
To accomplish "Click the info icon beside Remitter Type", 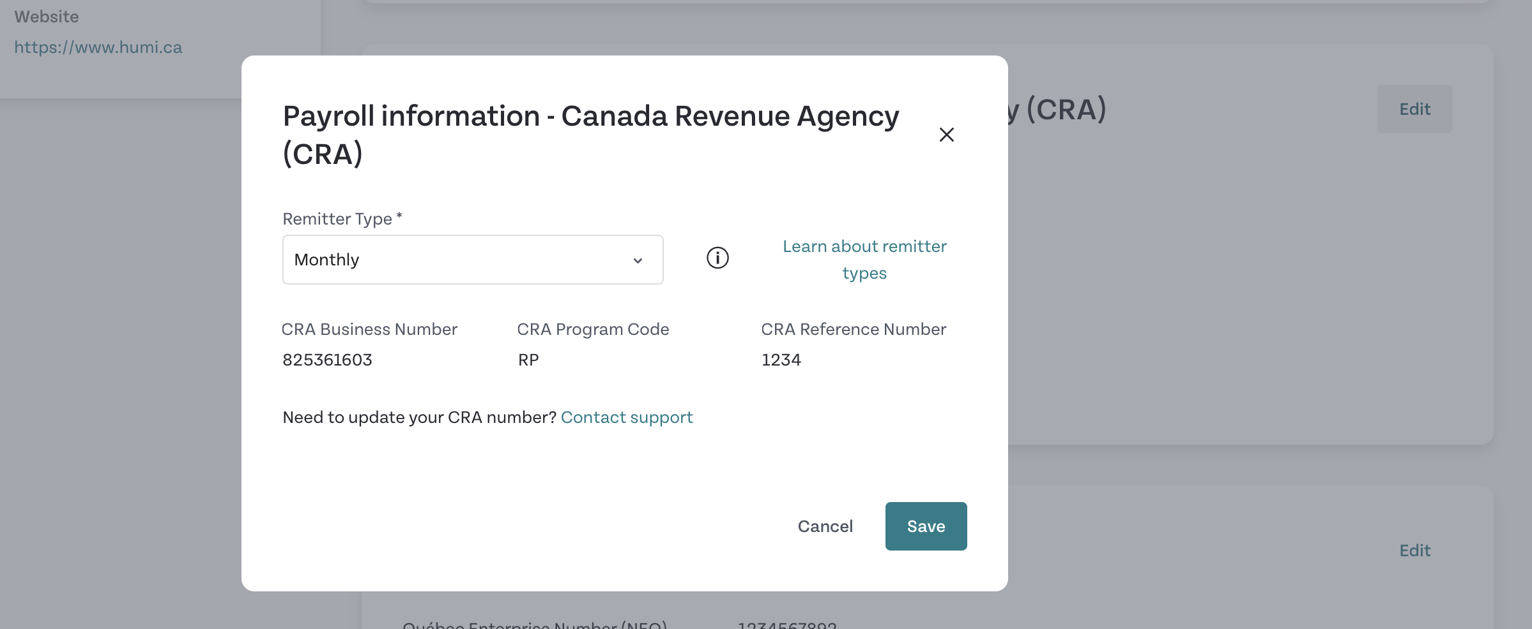I will (717, 258).
